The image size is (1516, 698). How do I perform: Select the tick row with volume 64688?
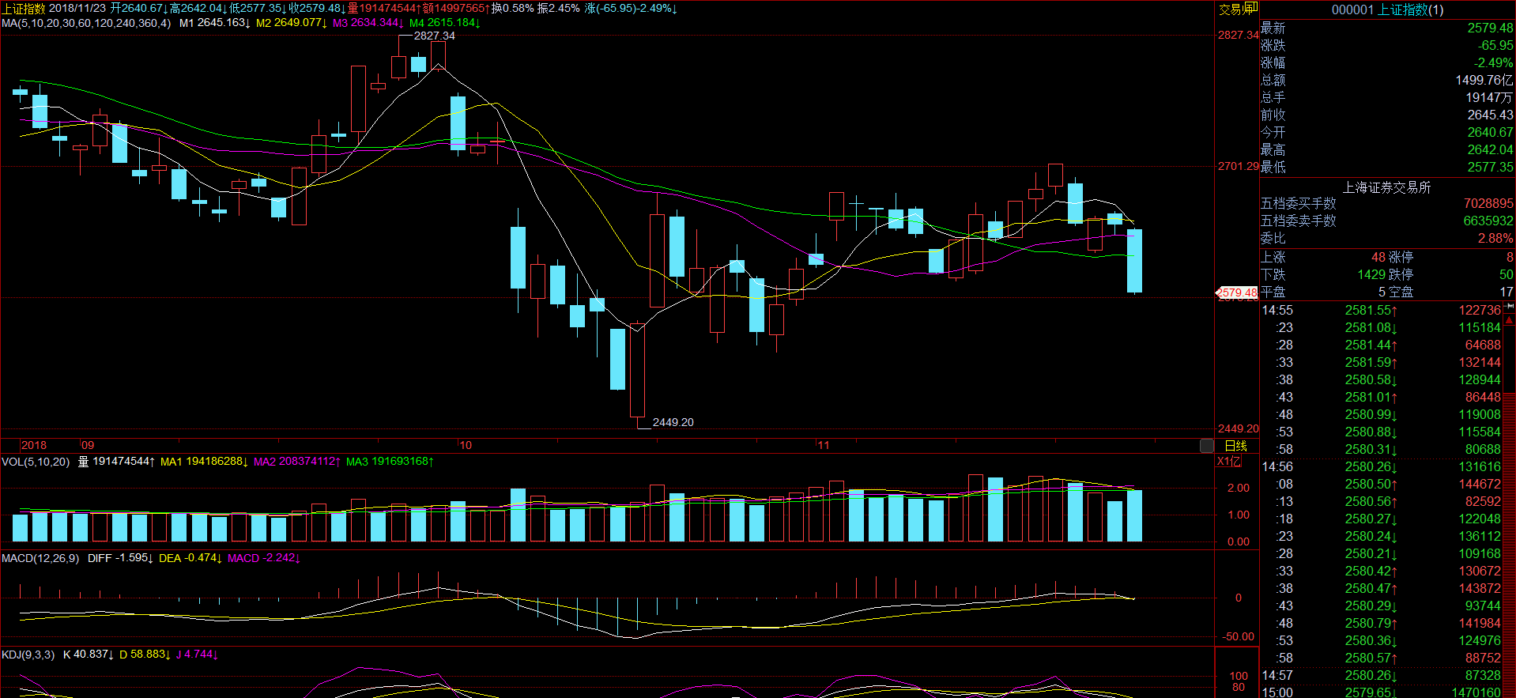[1381, 345]
